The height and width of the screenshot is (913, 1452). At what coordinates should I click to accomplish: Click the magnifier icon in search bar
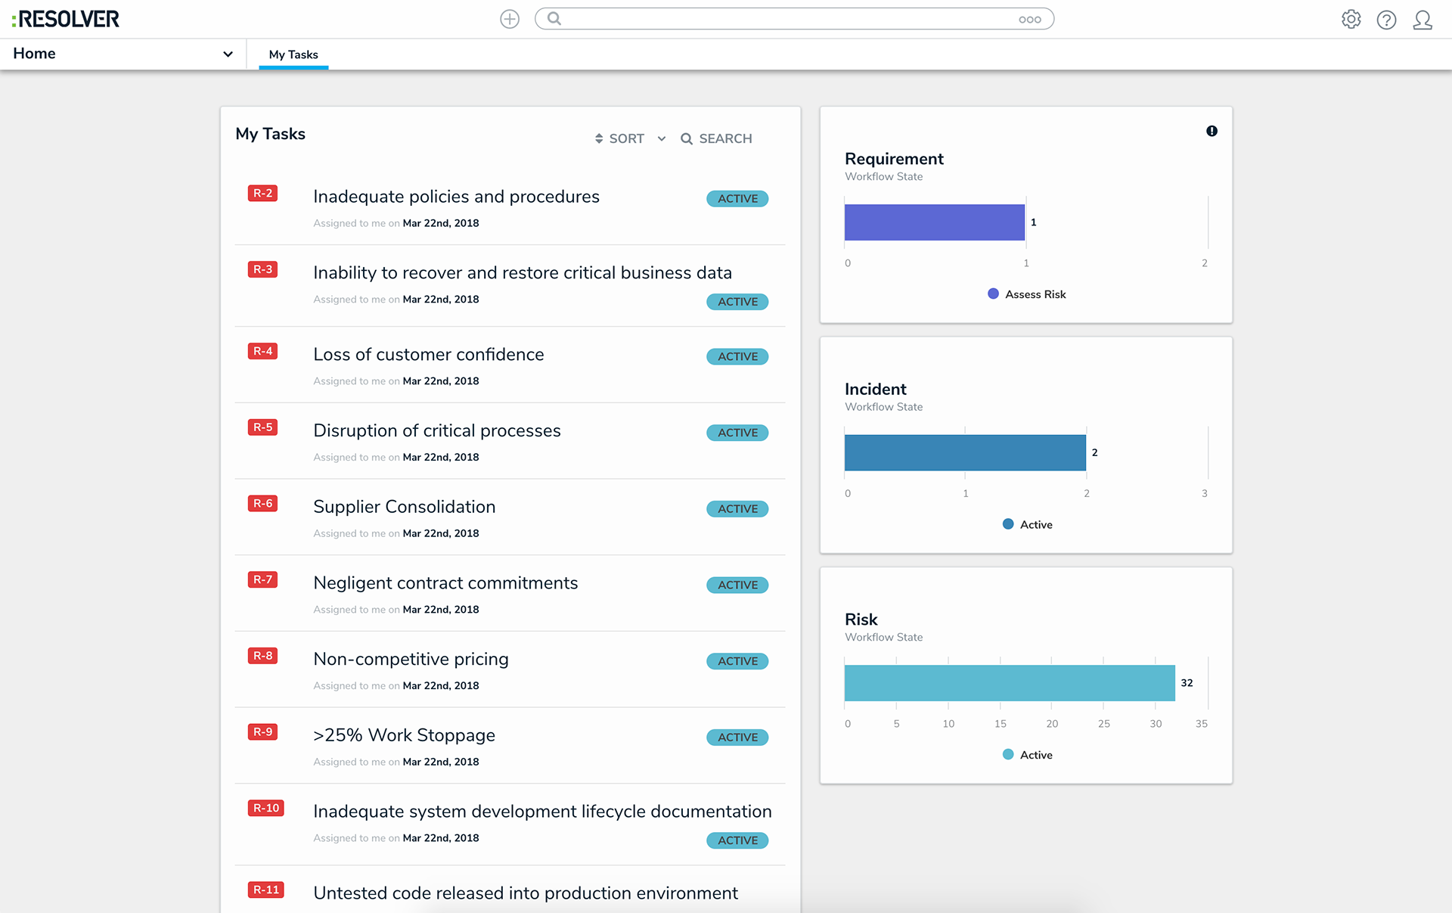pyautogui.click(x=554, y=19)
